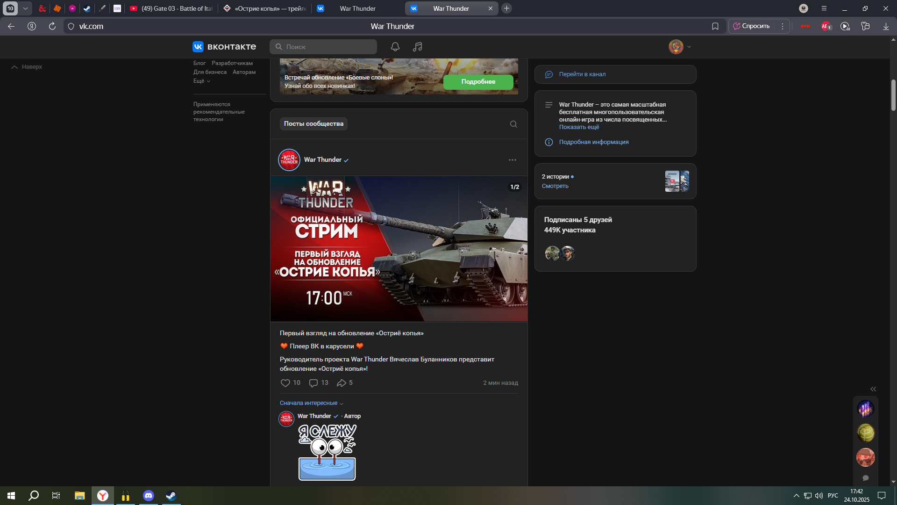Open Discord from the Windows taskbar

148,496
